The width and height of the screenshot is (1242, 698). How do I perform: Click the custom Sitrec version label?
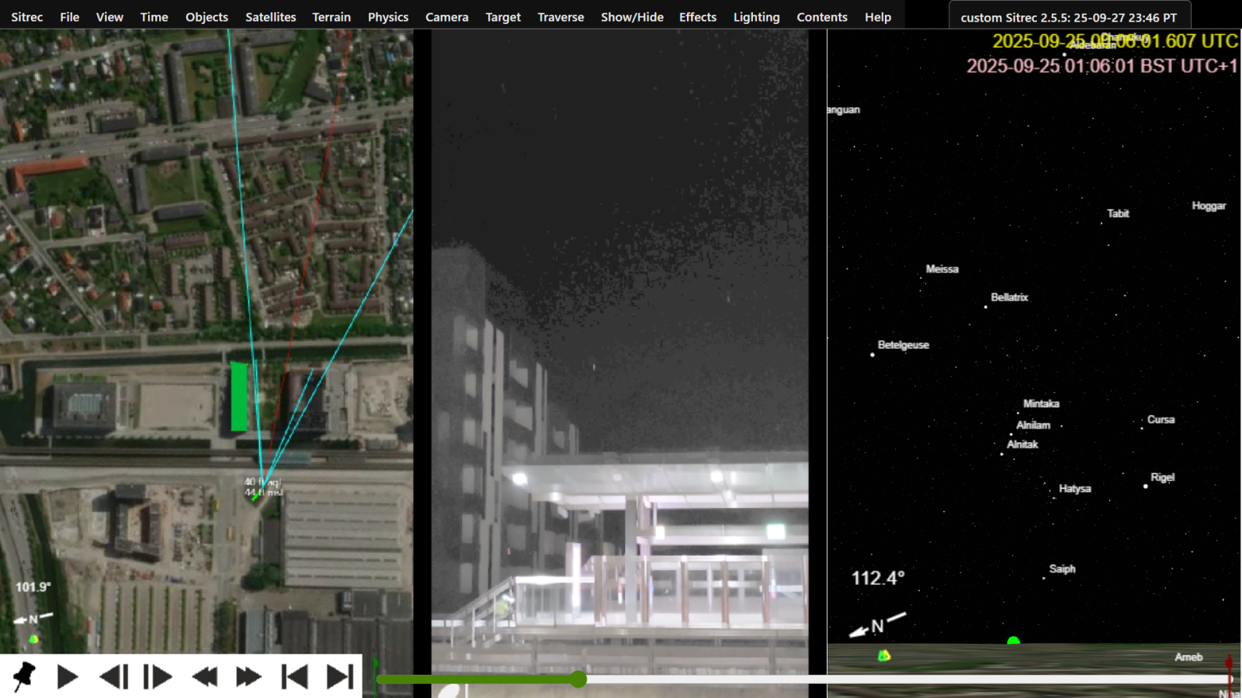(1068, 17)
